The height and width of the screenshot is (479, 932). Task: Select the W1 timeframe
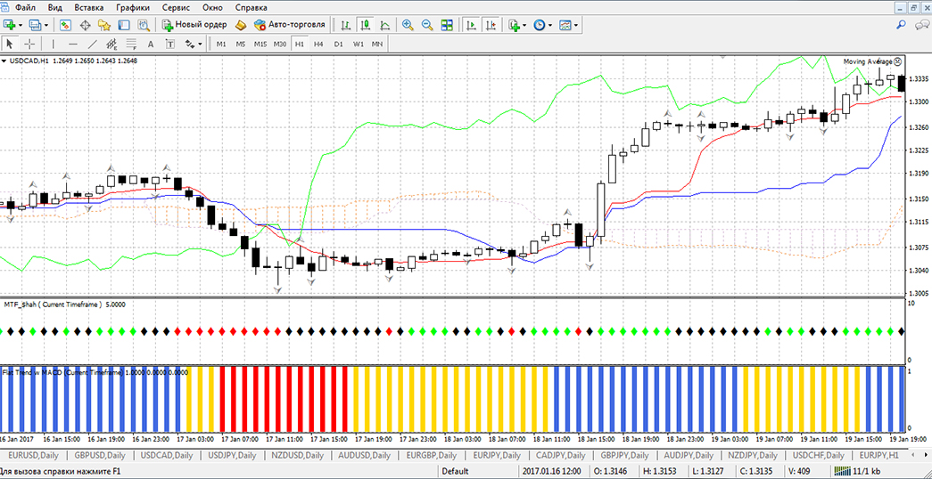(x=358, y=44)
